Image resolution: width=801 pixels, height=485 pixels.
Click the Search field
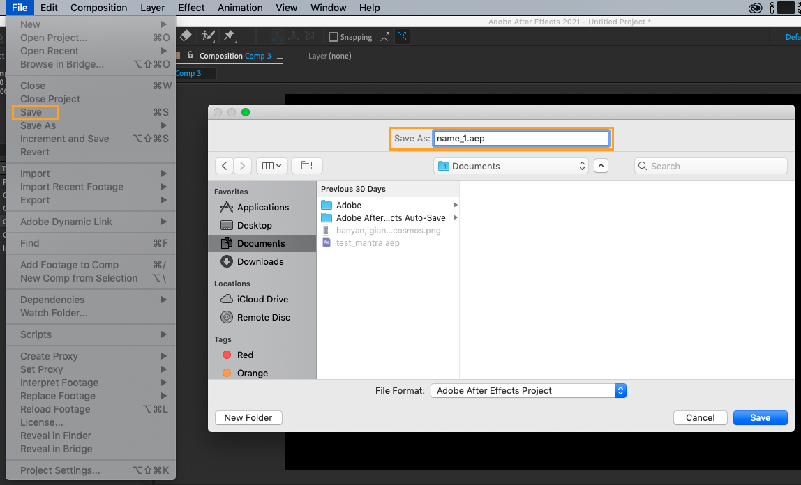710,167
